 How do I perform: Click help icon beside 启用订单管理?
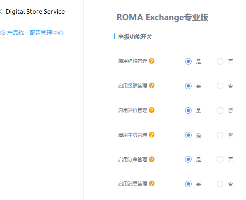[152, 159]
